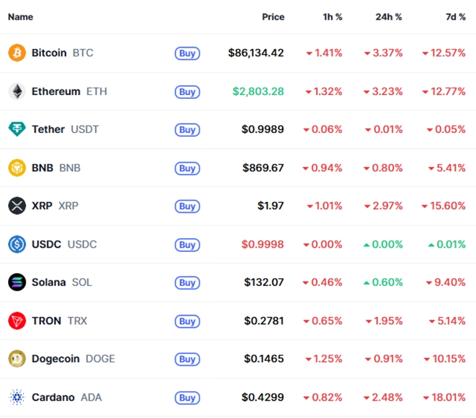The width and height of the screenshot is (476, 418).
Task: Hit Buy next to Solana
Action: tap(187, 283)
